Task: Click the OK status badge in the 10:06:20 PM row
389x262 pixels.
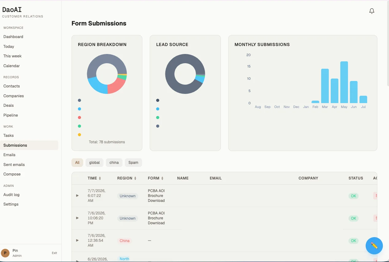Action: coord(353,218)
